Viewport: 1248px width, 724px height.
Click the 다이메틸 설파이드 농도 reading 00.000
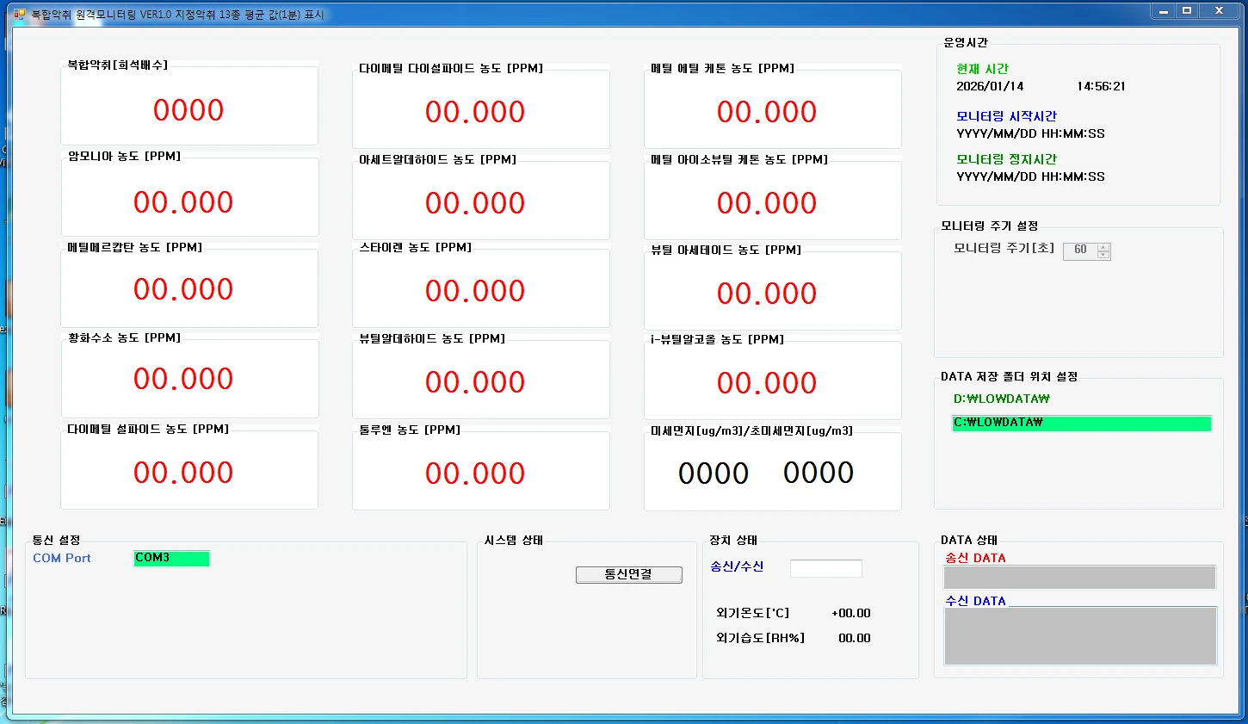(x=183, y=473)
